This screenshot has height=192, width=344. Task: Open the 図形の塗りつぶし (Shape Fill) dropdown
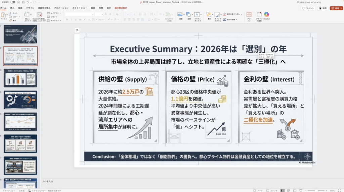click(230, 14)
